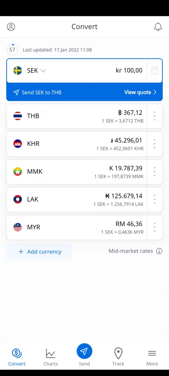
Task: Switch to the Track tab
Action: click(x=118, y=357)
